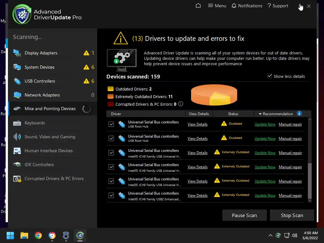Viewport: 324px width, 243px height.
Task: Click USB Controllers warning triangle
Action: (86, 81)
